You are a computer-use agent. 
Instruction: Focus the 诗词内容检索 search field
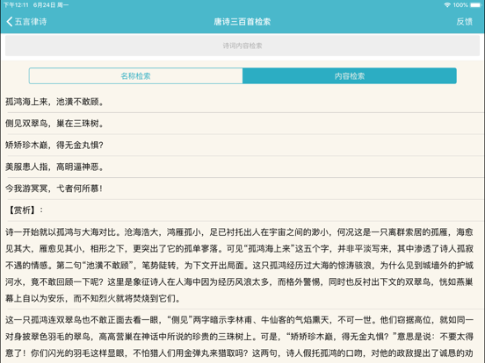242,46
